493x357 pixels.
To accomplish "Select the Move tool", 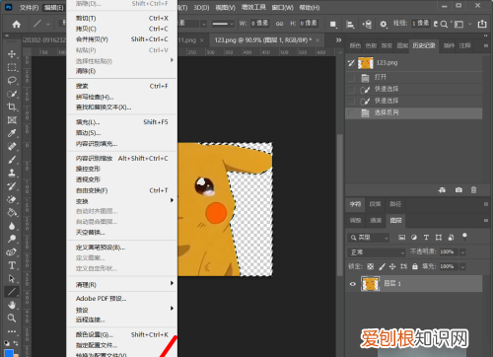I will 12,54.
